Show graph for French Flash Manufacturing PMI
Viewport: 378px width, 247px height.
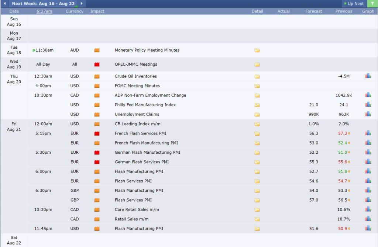pos(368,143)
